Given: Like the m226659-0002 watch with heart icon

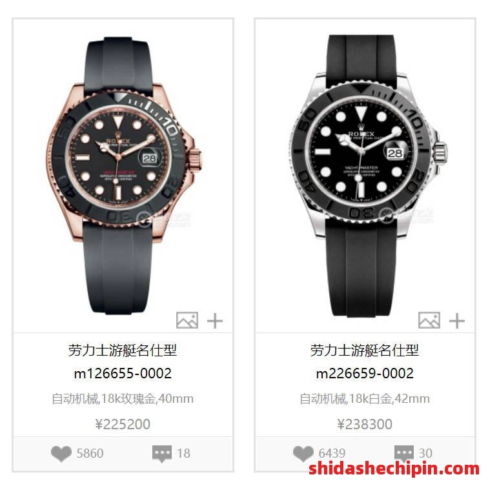Looking at the screenshot, I should click(303, 453).
